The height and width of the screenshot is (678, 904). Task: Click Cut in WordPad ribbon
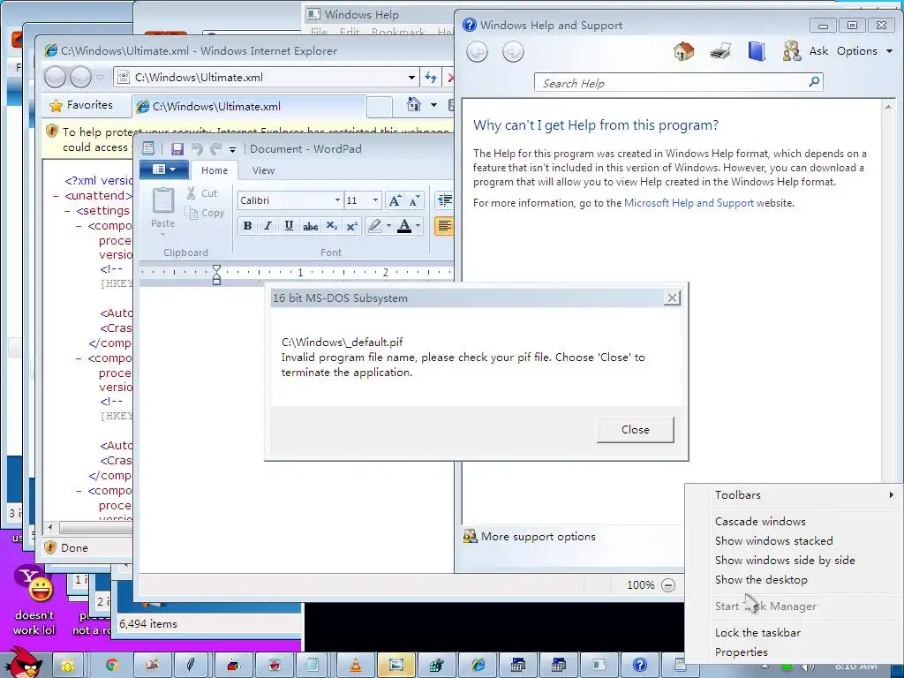point(202,193)
